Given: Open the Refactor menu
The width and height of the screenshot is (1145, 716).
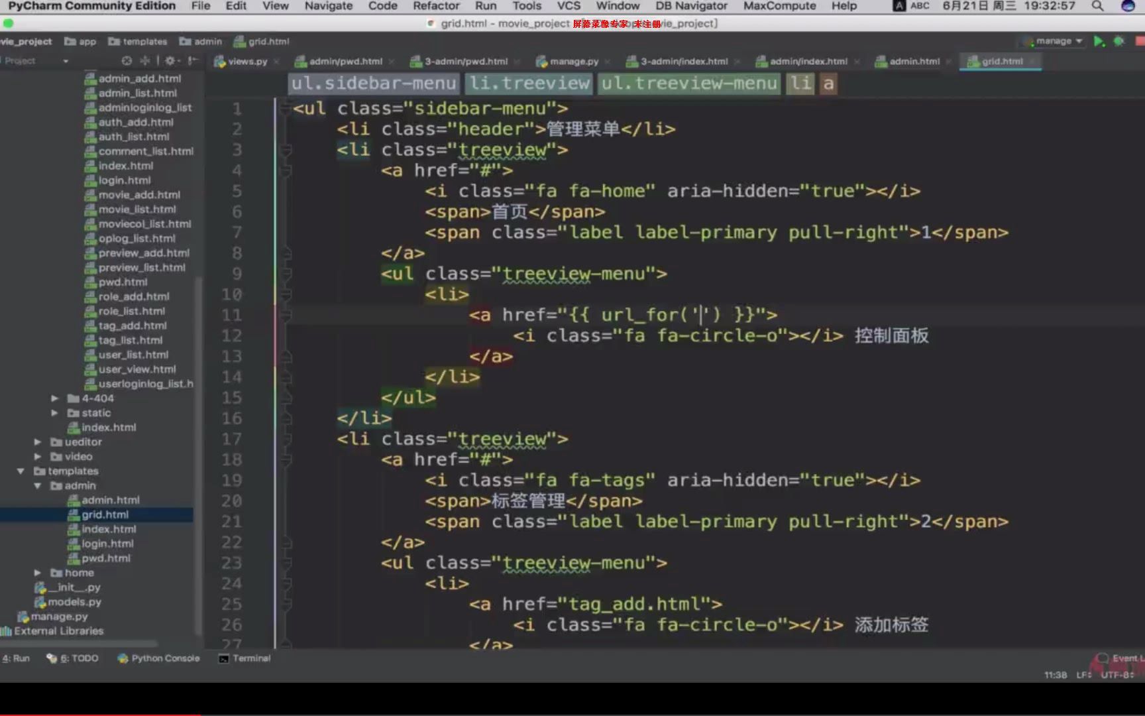Looking at the screenshot, I should (x=436, y=6).
